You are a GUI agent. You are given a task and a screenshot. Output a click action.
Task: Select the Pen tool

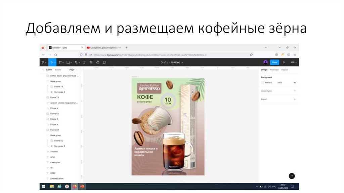point(76,62)
